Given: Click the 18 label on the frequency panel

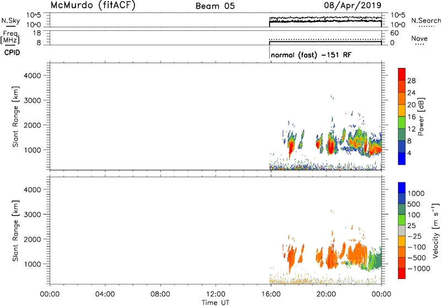Looking at the screenshot, I should point(37,33).
